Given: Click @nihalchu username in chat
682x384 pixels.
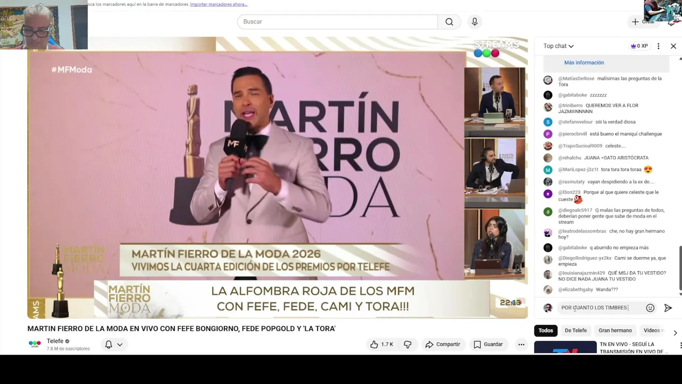Looking at the screenshot, I should click(x=570, y=158).
